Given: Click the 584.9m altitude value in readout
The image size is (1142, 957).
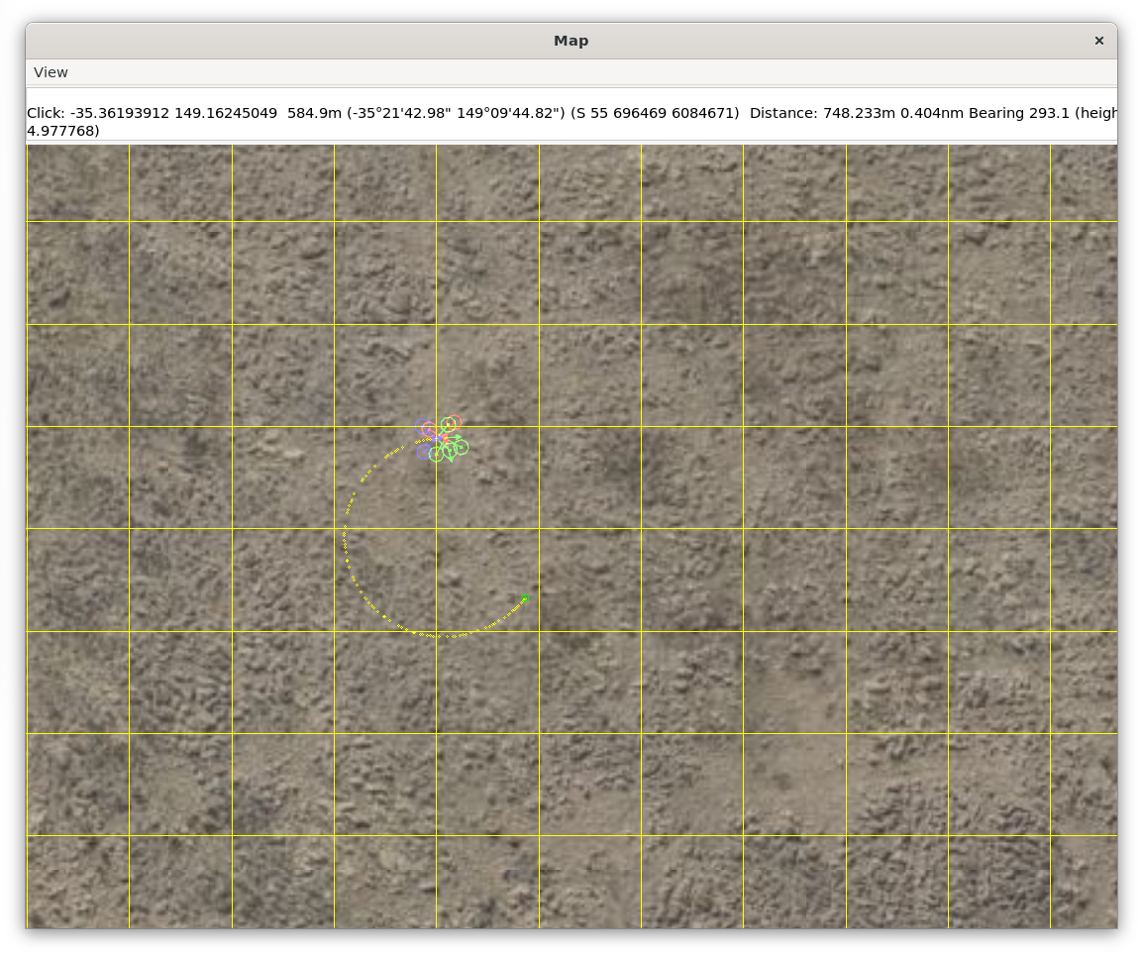Looking at the screenshot, I should 308,113.
